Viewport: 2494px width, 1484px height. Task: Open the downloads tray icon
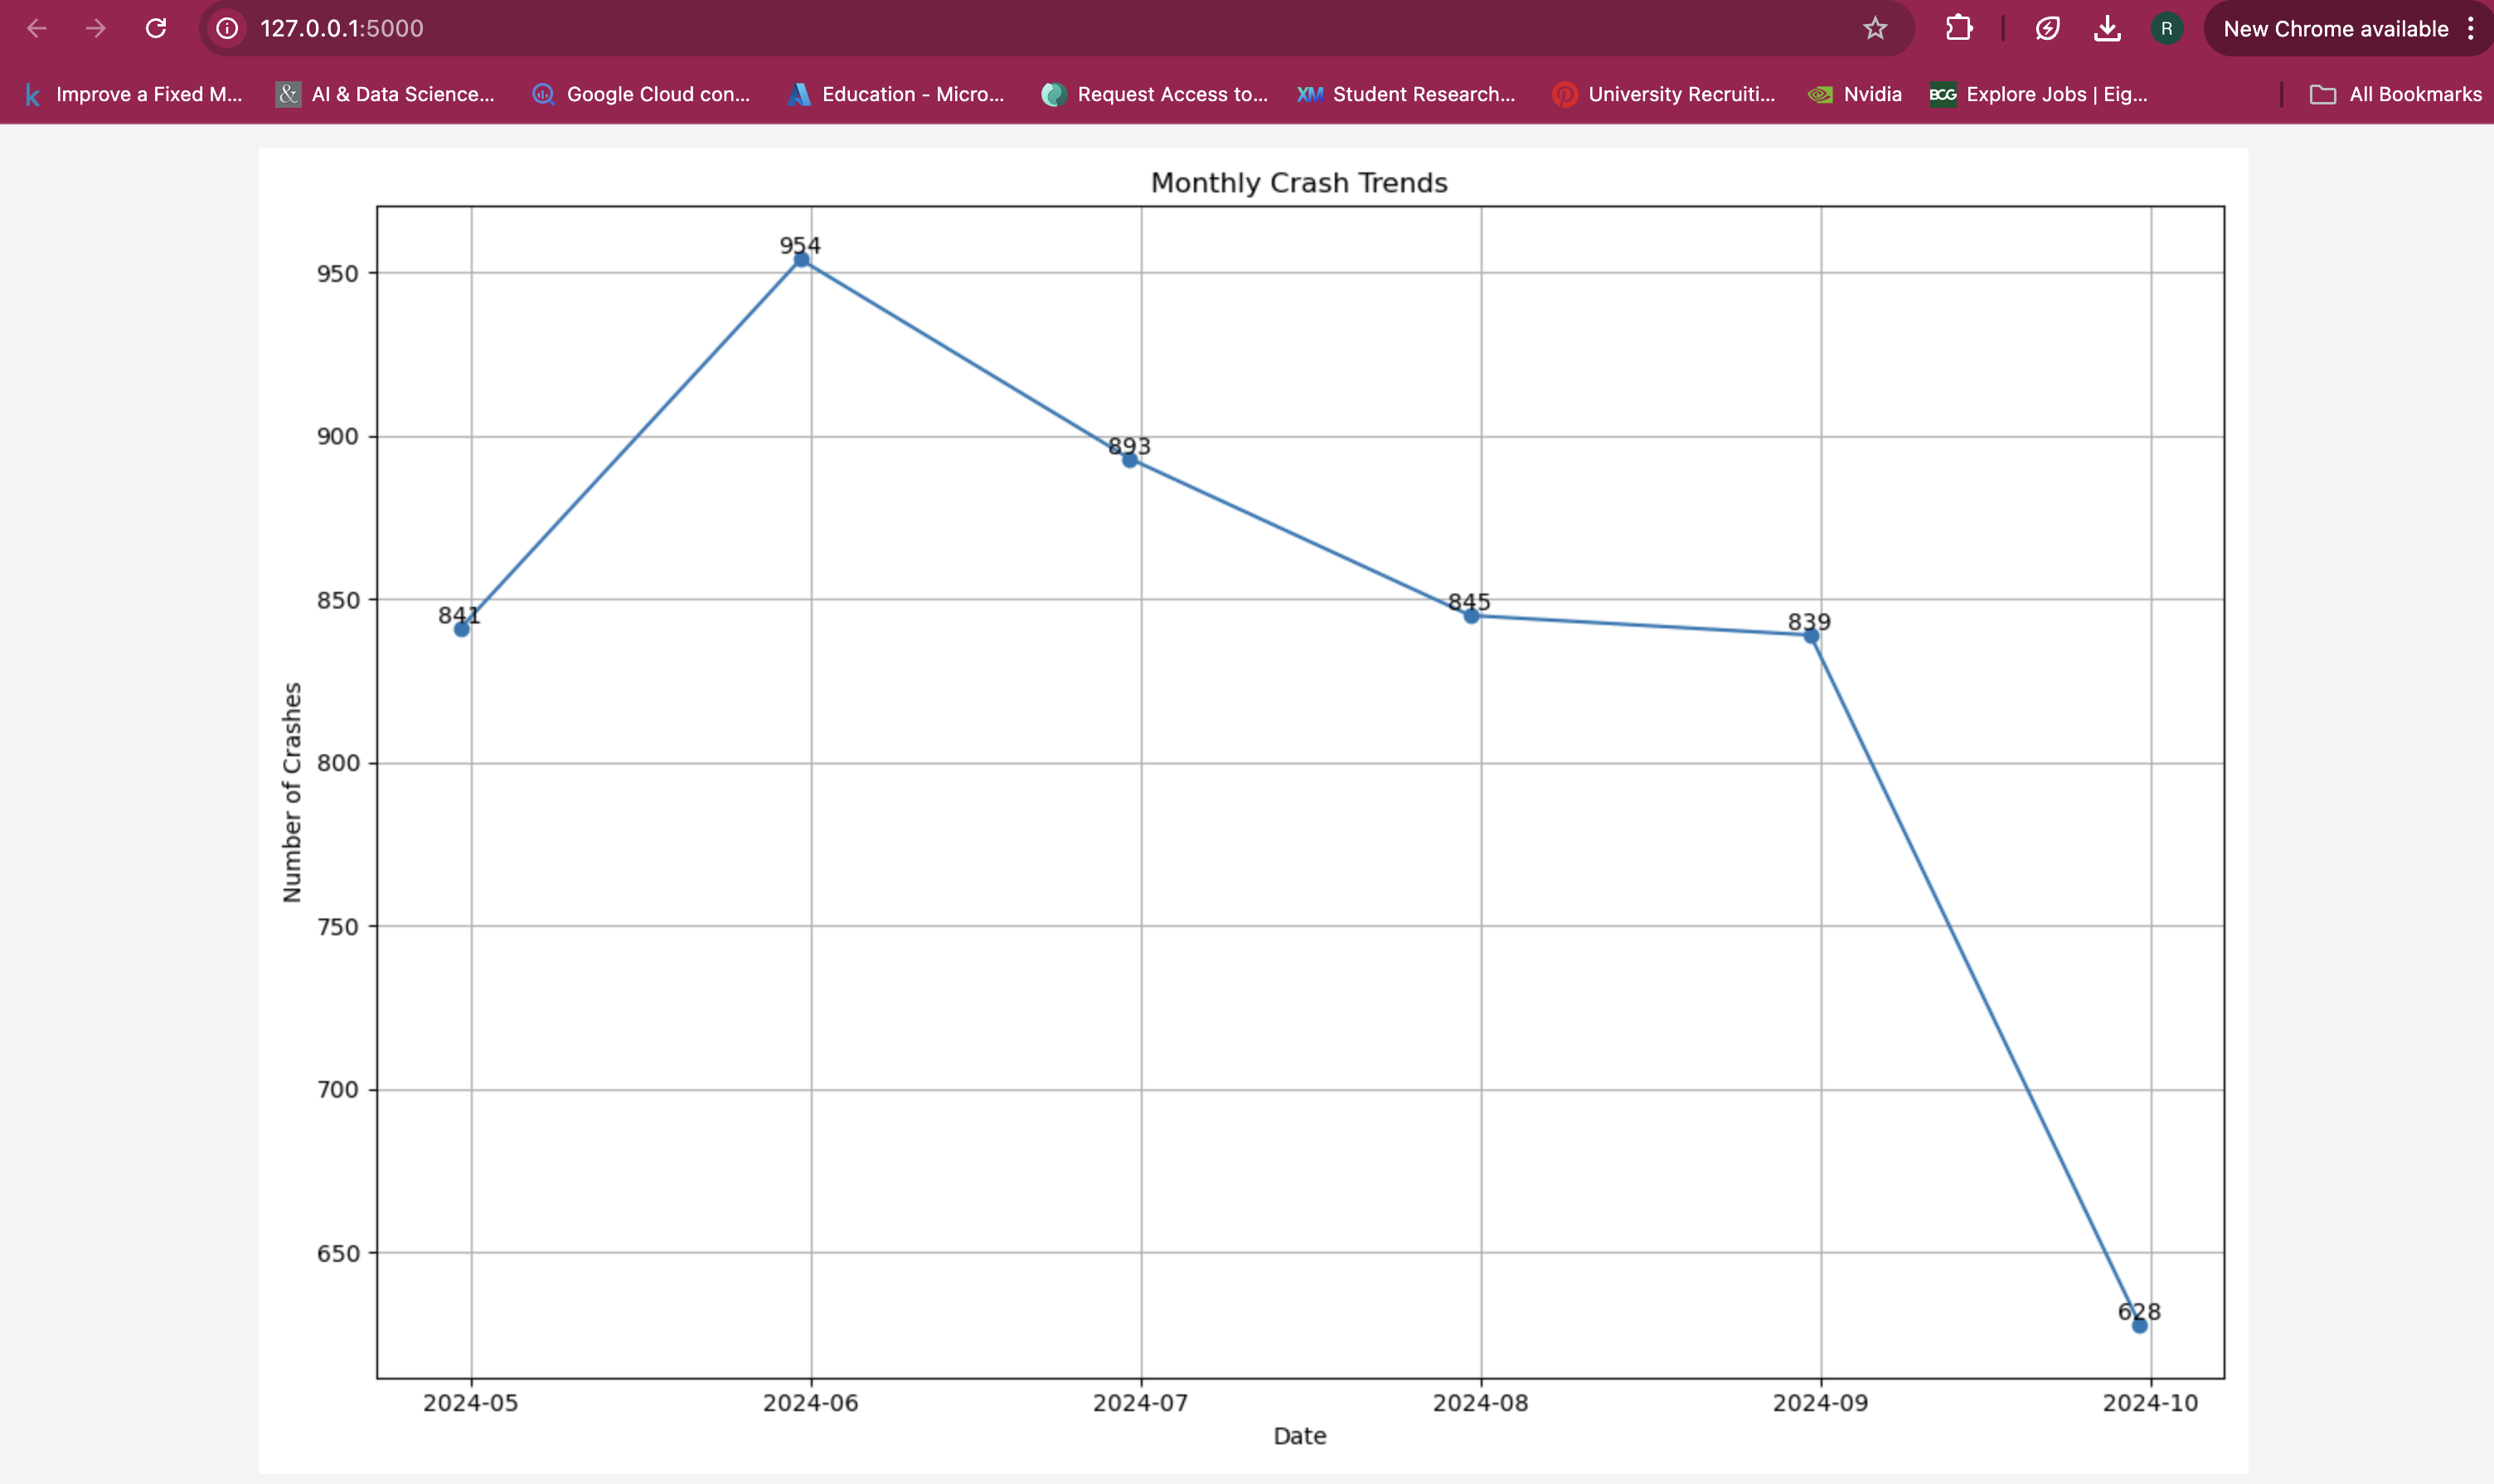(x=2107, y=28)
